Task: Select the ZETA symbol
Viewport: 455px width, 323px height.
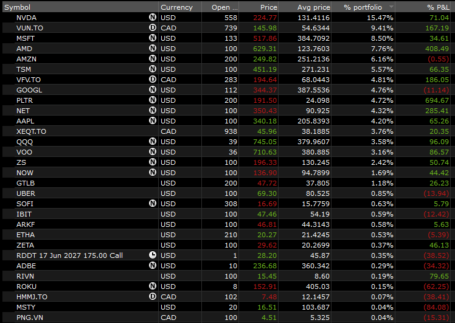Action: pyautogui.click(x=26, y=245)
